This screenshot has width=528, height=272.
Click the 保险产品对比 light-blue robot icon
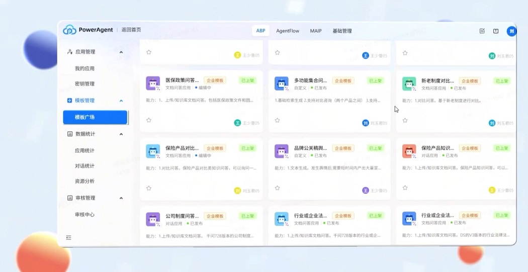(x=153, y=151)
